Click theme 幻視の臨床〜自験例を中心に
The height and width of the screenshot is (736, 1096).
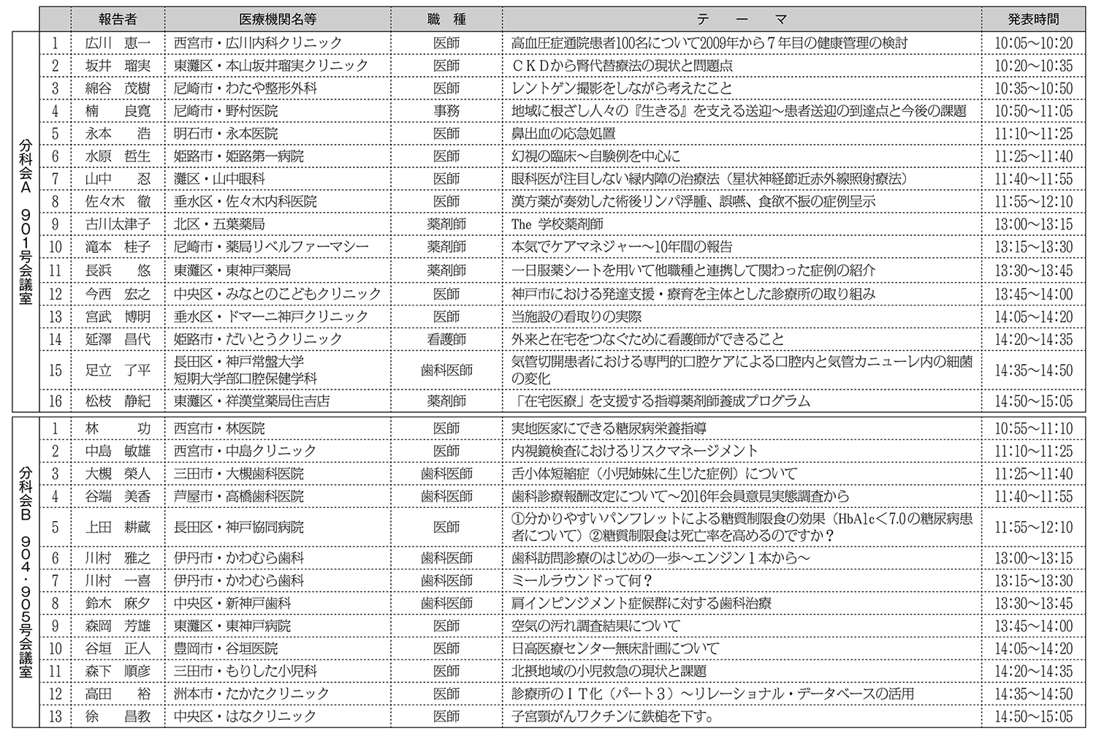click(x=595, y=156)
